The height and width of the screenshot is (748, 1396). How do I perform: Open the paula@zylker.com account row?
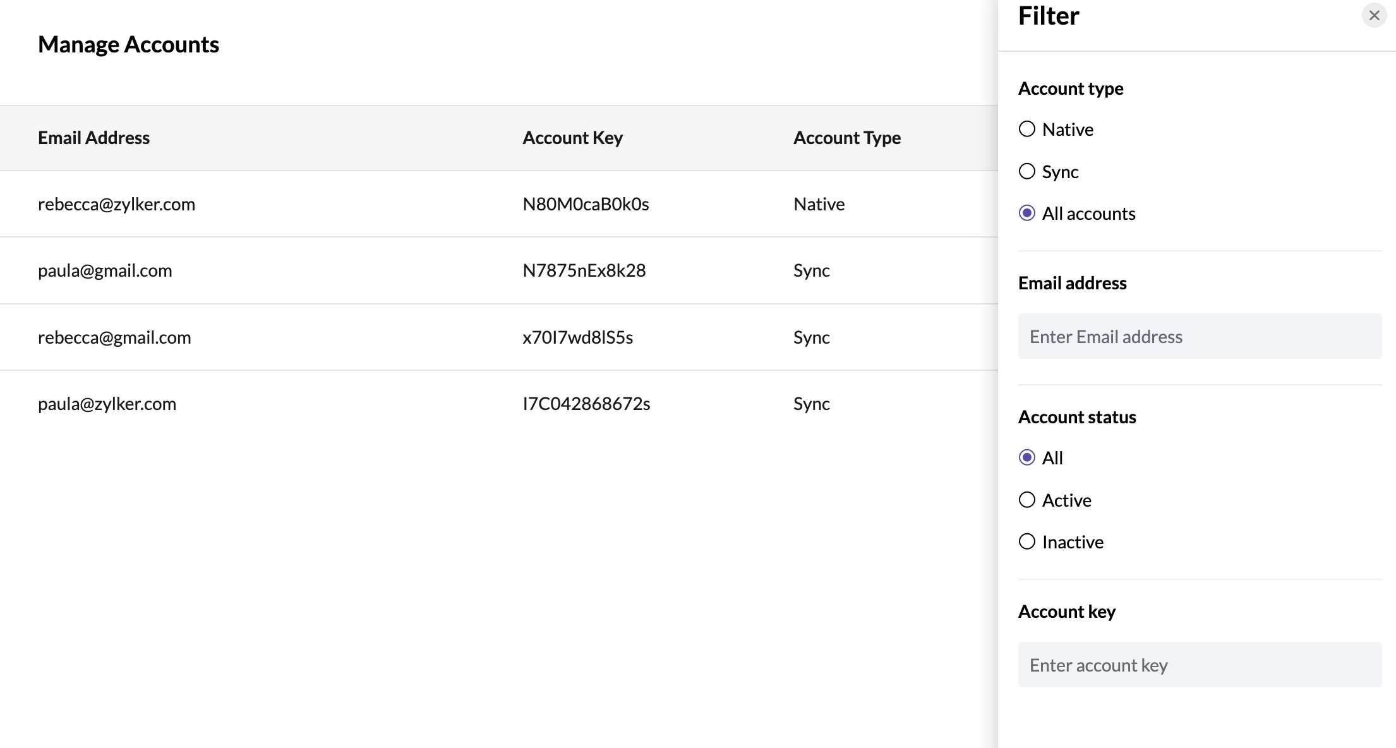(x=107, y=404)
